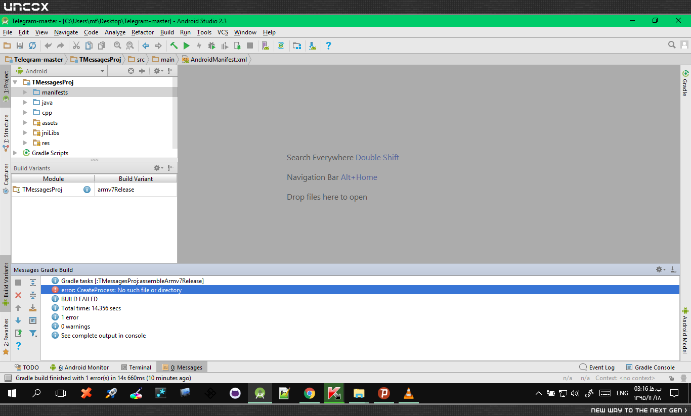The width and height of the screenshot is (691, 416).
Task: Click the Replace toolbar icon
Action: pyautogui.click(x=130, y=45)
